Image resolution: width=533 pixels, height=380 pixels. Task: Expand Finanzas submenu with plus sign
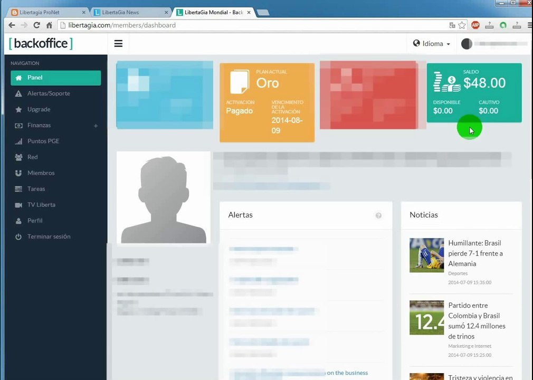[x=96, y=126]
